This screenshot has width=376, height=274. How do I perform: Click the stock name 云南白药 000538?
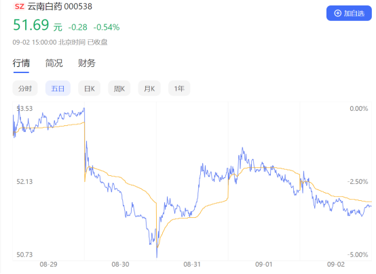[x=60, y=7]
